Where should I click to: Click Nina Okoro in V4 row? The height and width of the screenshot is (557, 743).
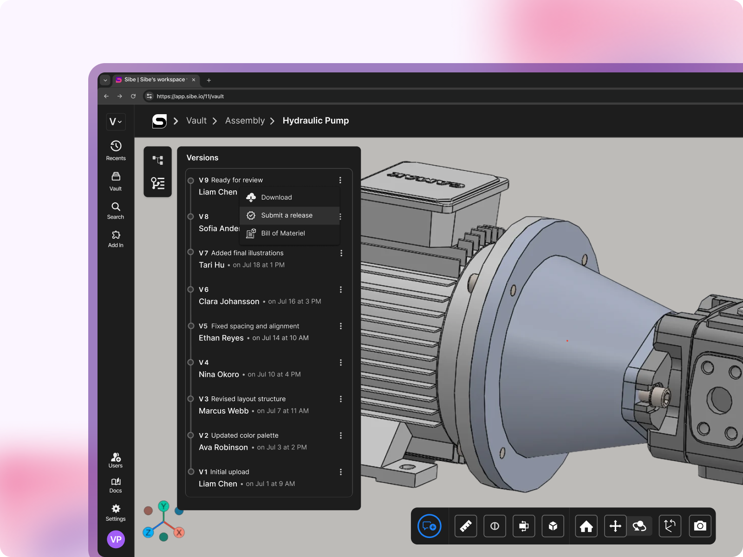click(219, 375)
